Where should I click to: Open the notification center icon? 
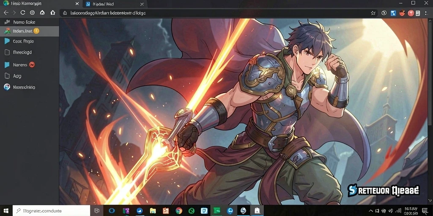pyautogui.click(x=425, y=211)
